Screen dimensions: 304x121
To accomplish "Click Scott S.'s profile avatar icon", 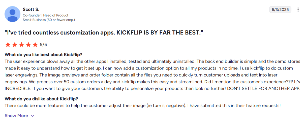I will point(13,14).
